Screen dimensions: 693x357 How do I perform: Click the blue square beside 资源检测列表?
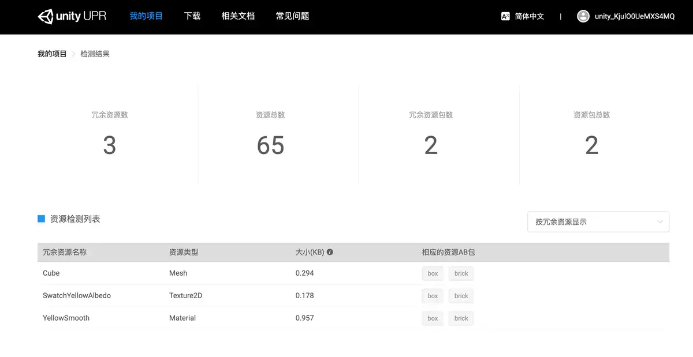point(41,219)
